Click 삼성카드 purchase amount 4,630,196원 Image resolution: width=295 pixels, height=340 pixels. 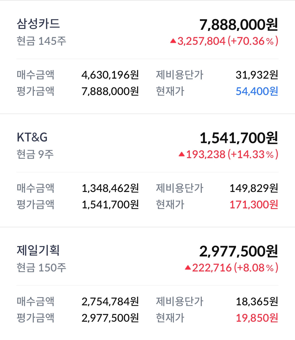[110, 75]
